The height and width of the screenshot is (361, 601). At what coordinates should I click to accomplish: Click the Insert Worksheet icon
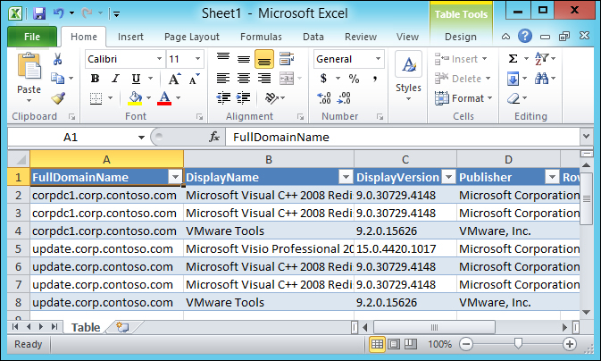[122, 327]
